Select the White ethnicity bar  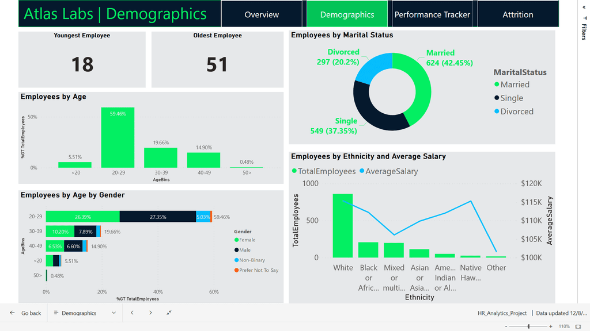coord(343,225)
